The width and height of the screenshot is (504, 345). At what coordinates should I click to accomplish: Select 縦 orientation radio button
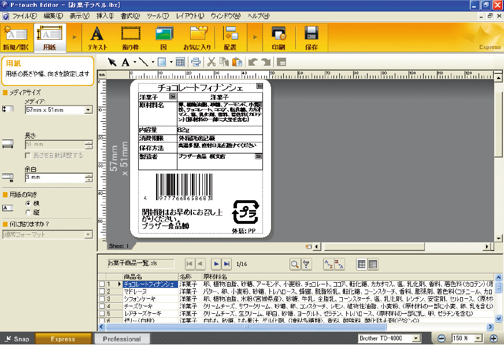28,212
